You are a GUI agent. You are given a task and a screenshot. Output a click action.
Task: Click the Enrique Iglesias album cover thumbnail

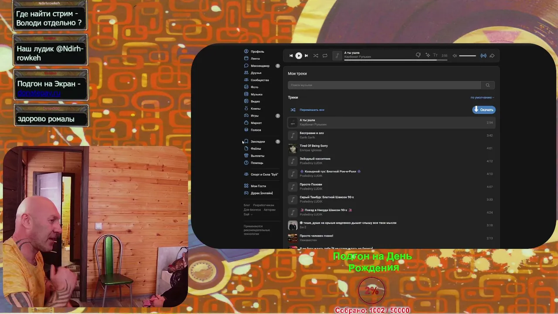click(x=293, y=148)
